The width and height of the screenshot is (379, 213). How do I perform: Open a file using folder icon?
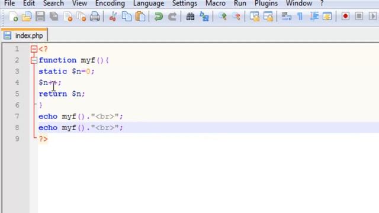(27, 17)
